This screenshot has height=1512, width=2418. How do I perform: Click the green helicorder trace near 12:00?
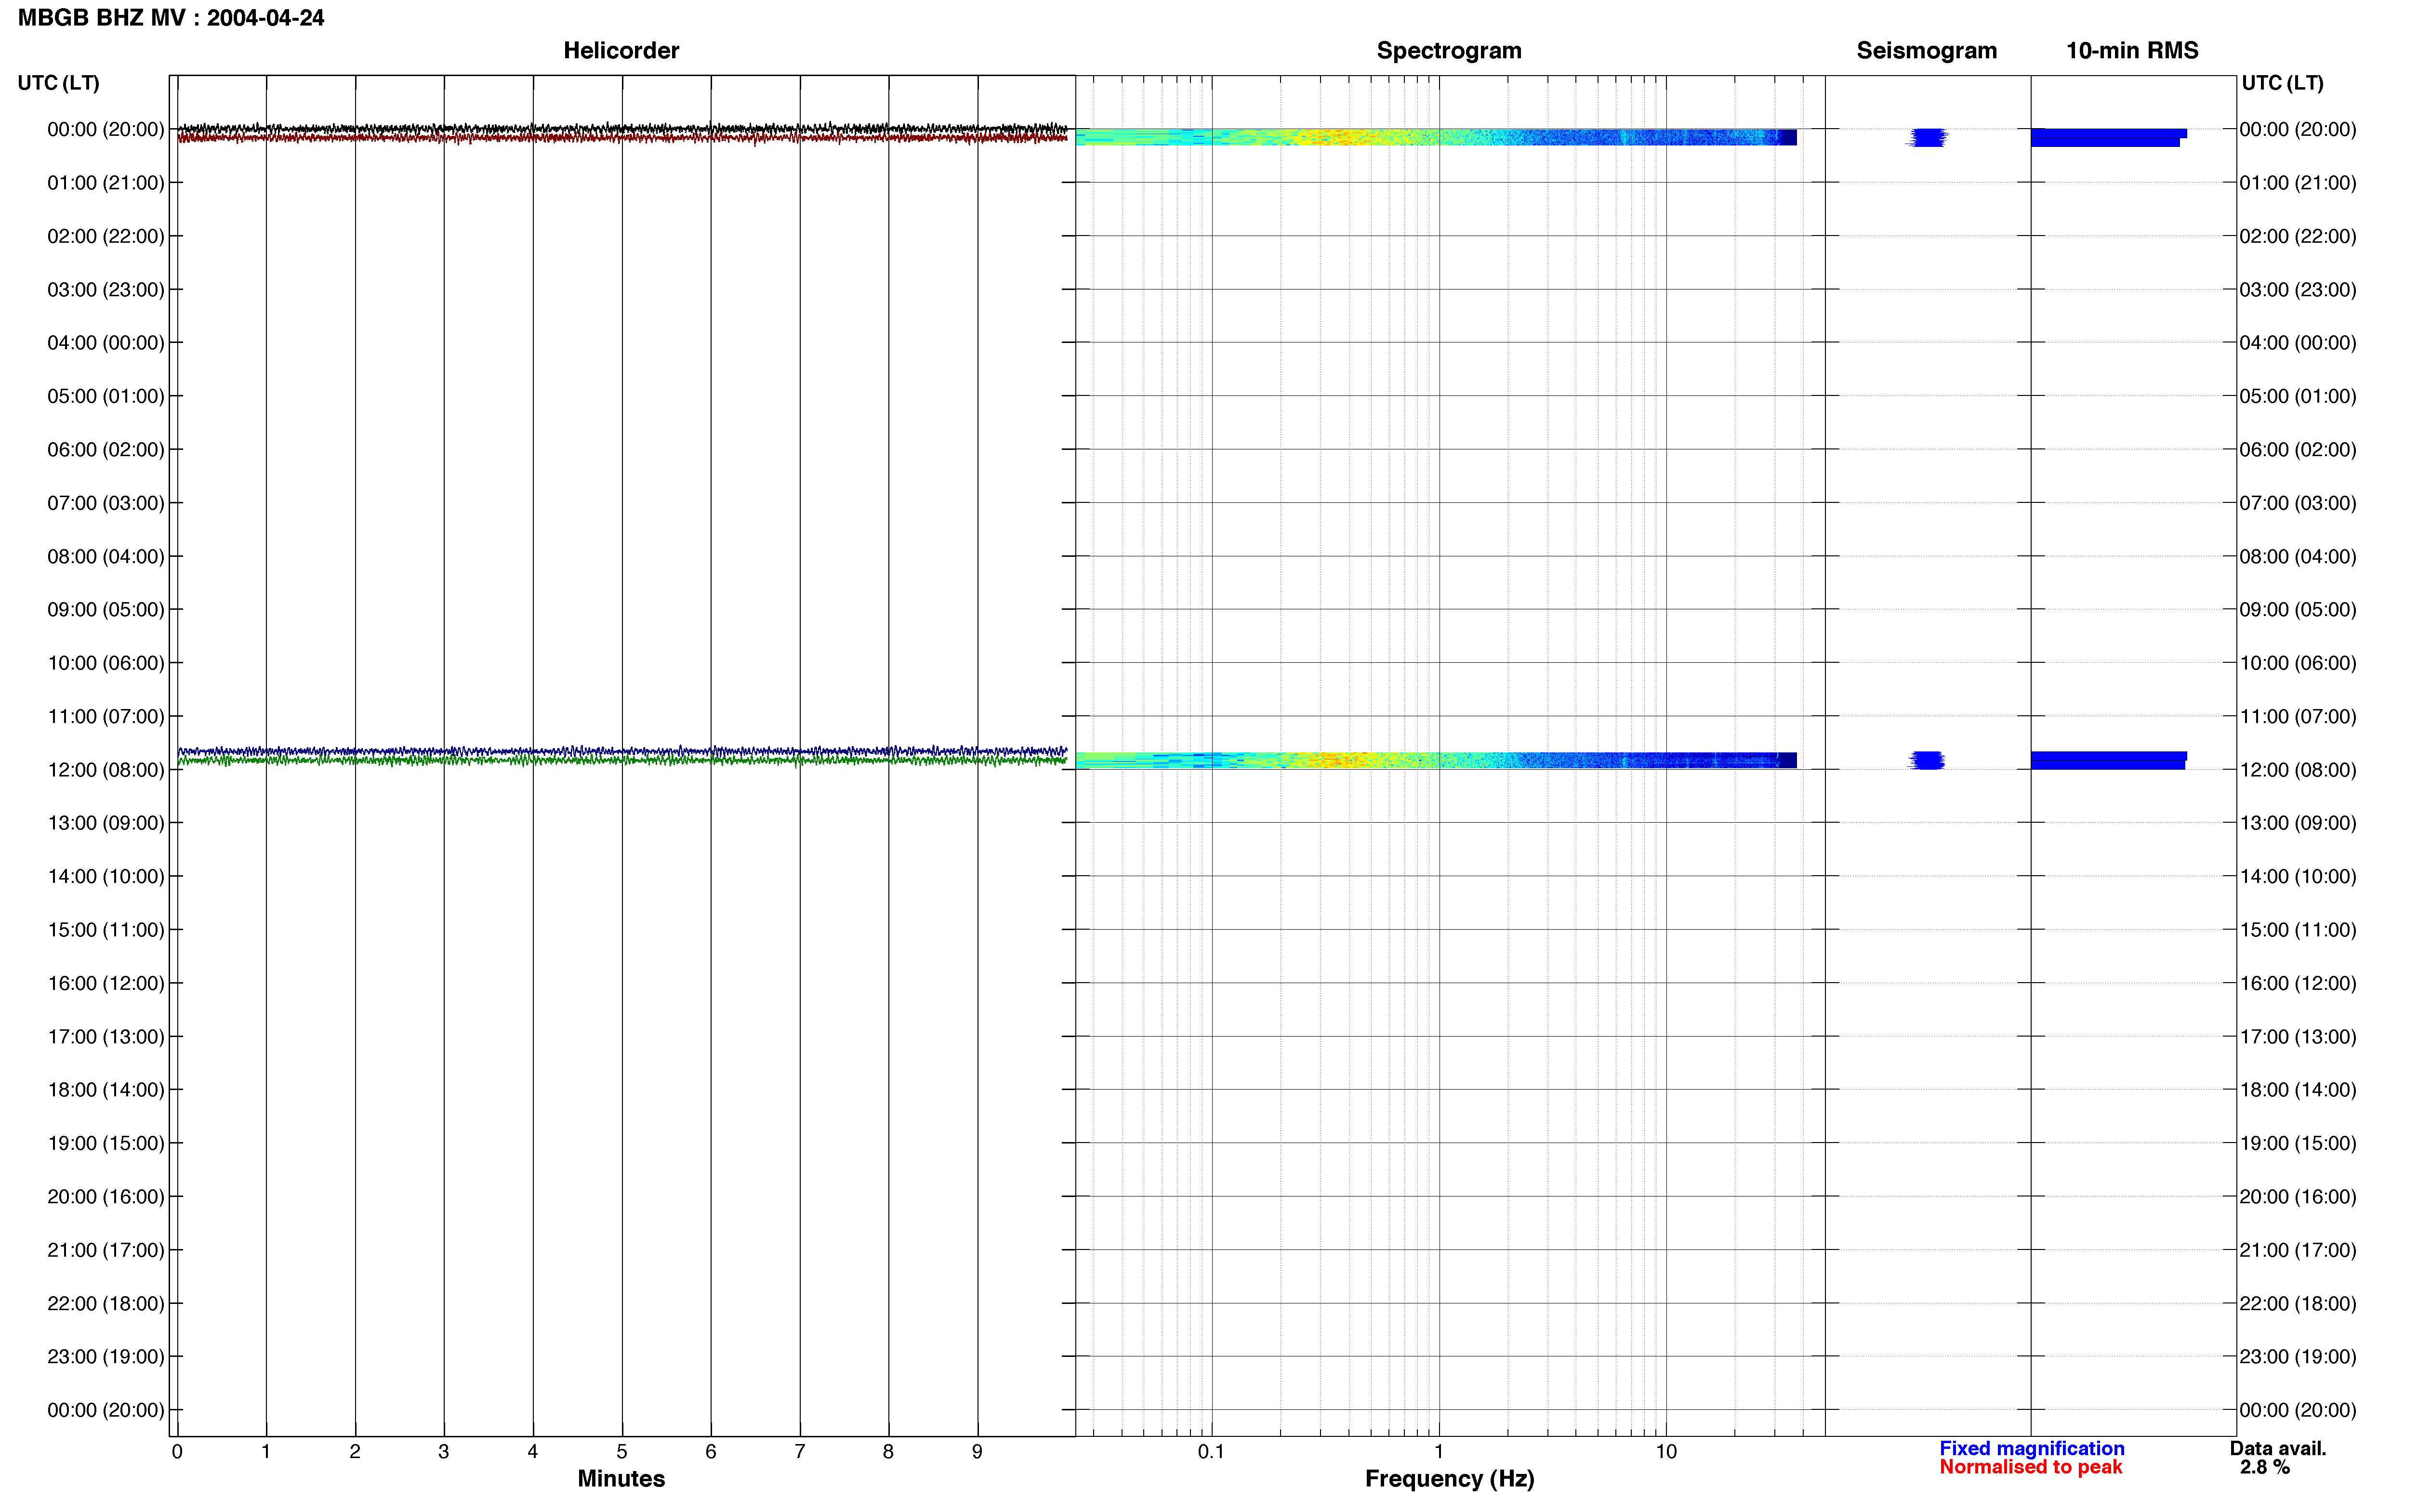(622, 761)
